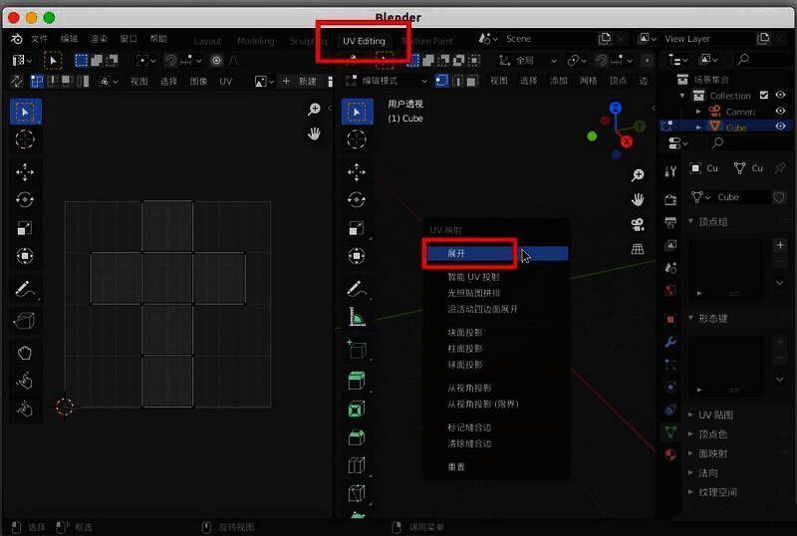Toggle camera view in 3D viewport
797x536 pixels.
pyautogui.click(x=638, y=224)
